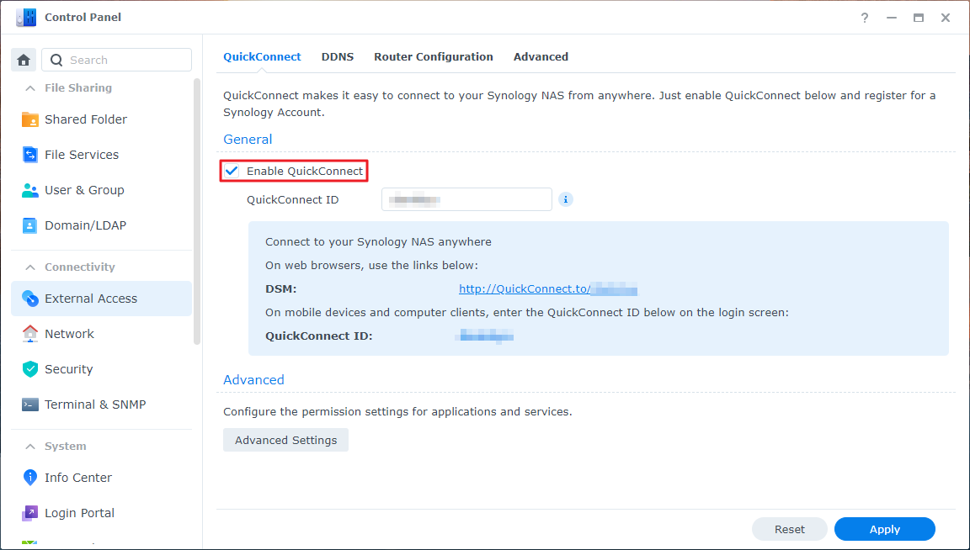Image resolution: width=970 pixels, height=550 pixels.
Task: Select File Services in the sidebar
Action: coord(81,154)
